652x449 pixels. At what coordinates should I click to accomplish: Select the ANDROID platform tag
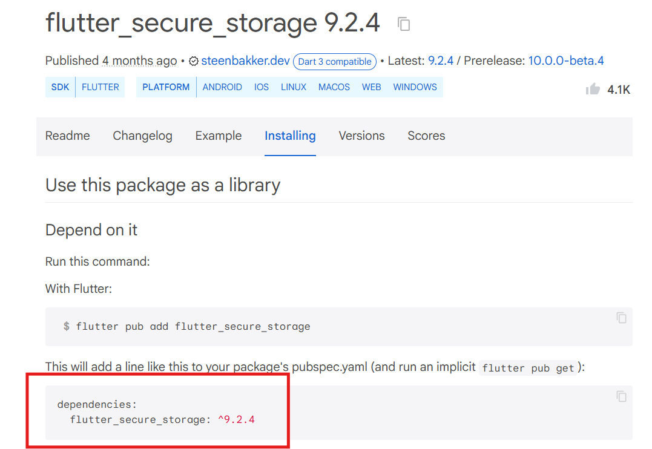(x=222, y=87)
